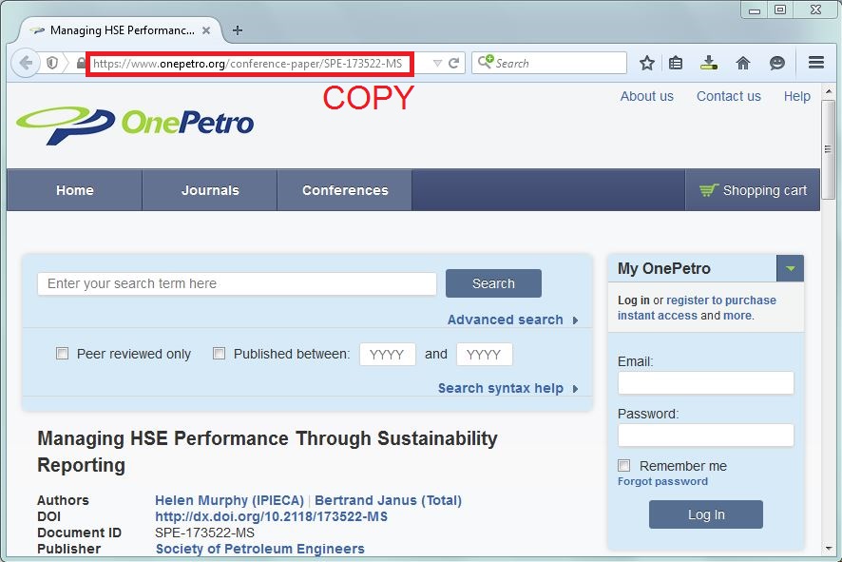
Task: Open author Bertrand Janus (Total) link
Action: [389, 500]
